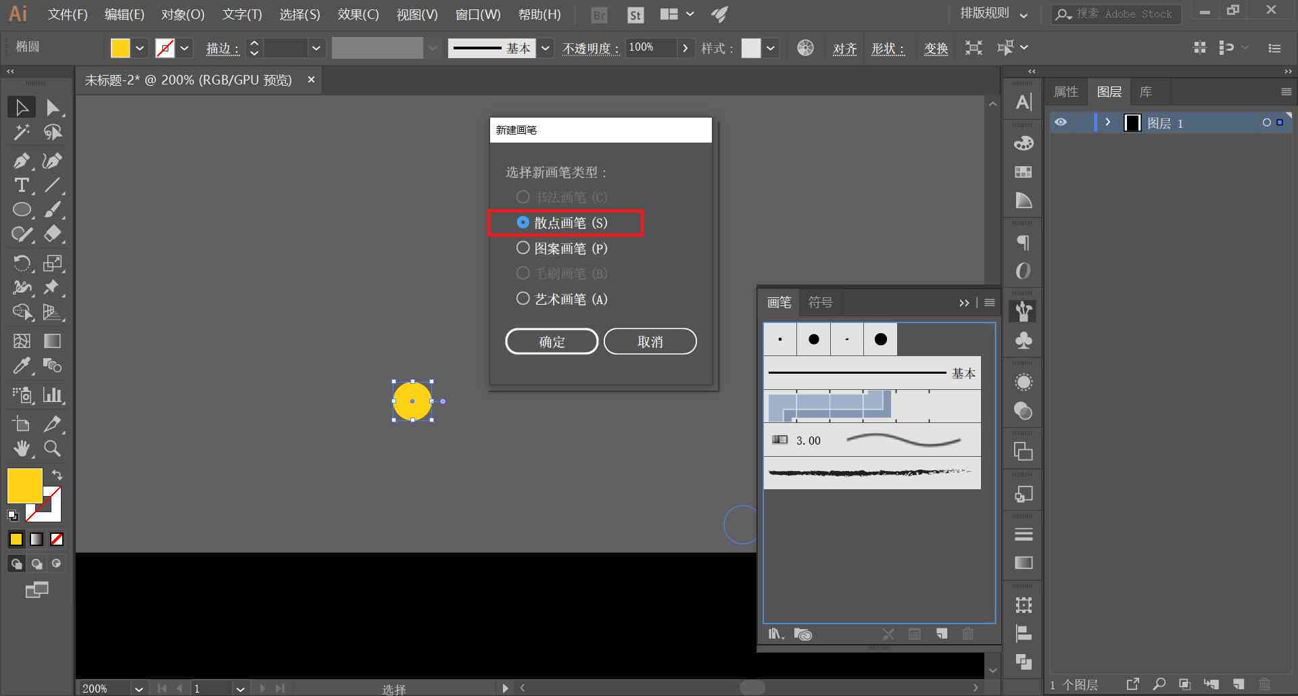Viewport: 1298px width, 696px height.
Task: Open brush definition 基本 dropdown
Action: coord(546,48)
